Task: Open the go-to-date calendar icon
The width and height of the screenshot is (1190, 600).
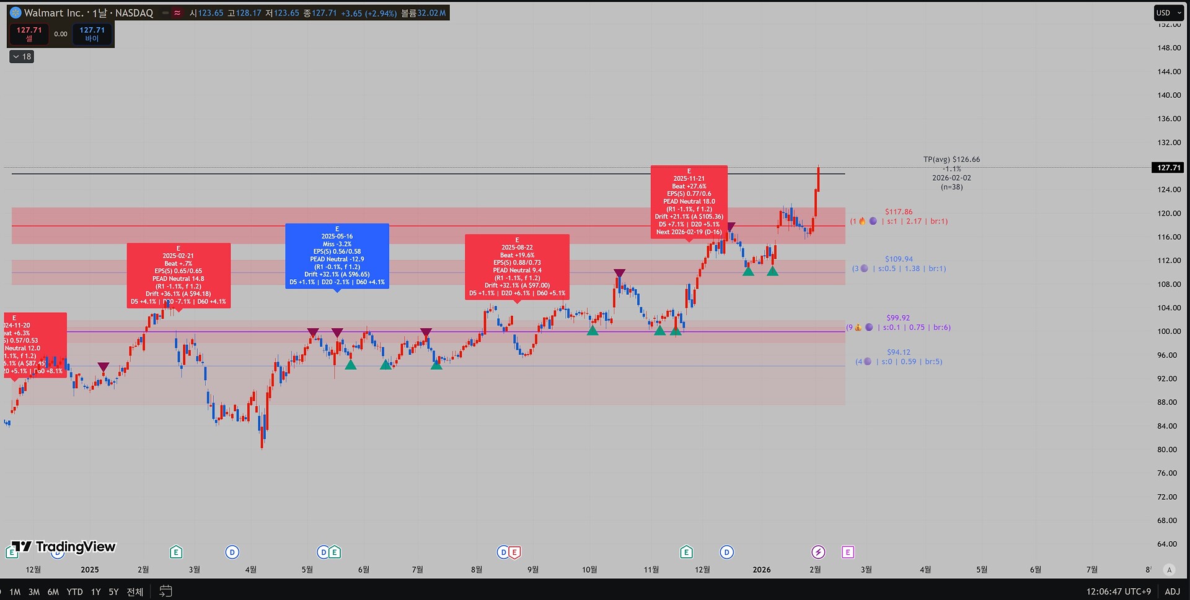Action: pos(165,591)
